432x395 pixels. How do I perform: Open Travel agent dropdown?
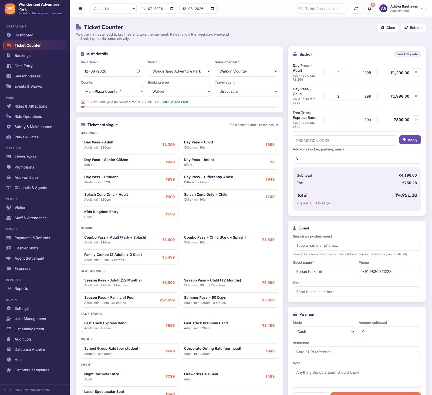point(246,91)
